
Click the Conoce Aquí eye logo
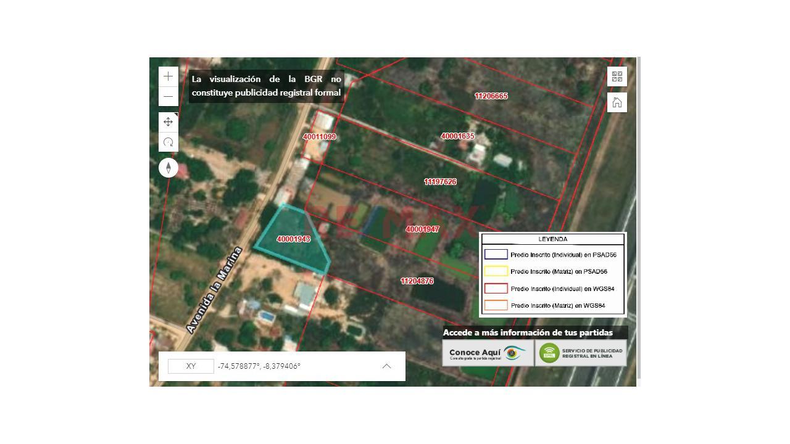click(514, 353)
